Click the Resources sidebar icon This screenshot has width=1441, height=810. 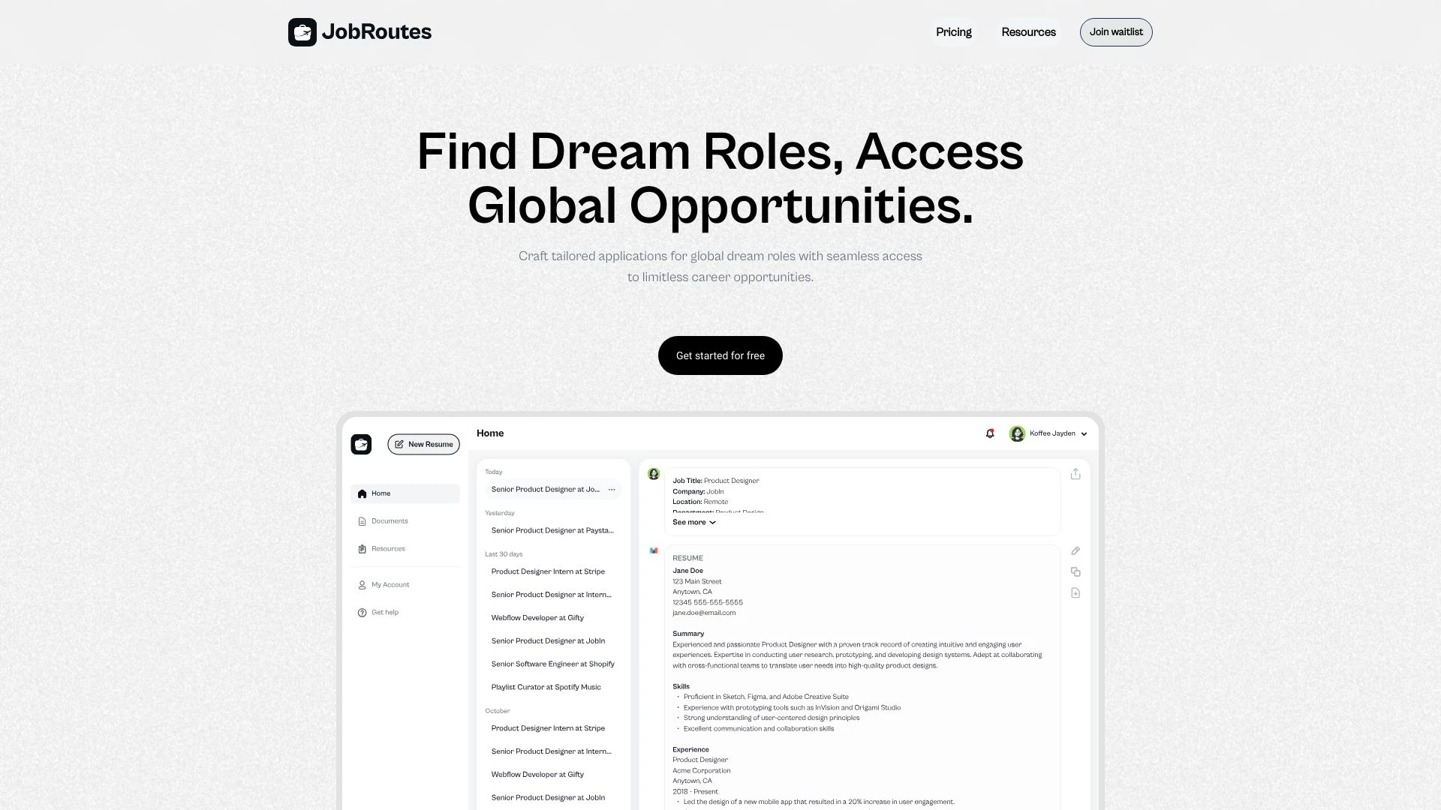(363, 548)
